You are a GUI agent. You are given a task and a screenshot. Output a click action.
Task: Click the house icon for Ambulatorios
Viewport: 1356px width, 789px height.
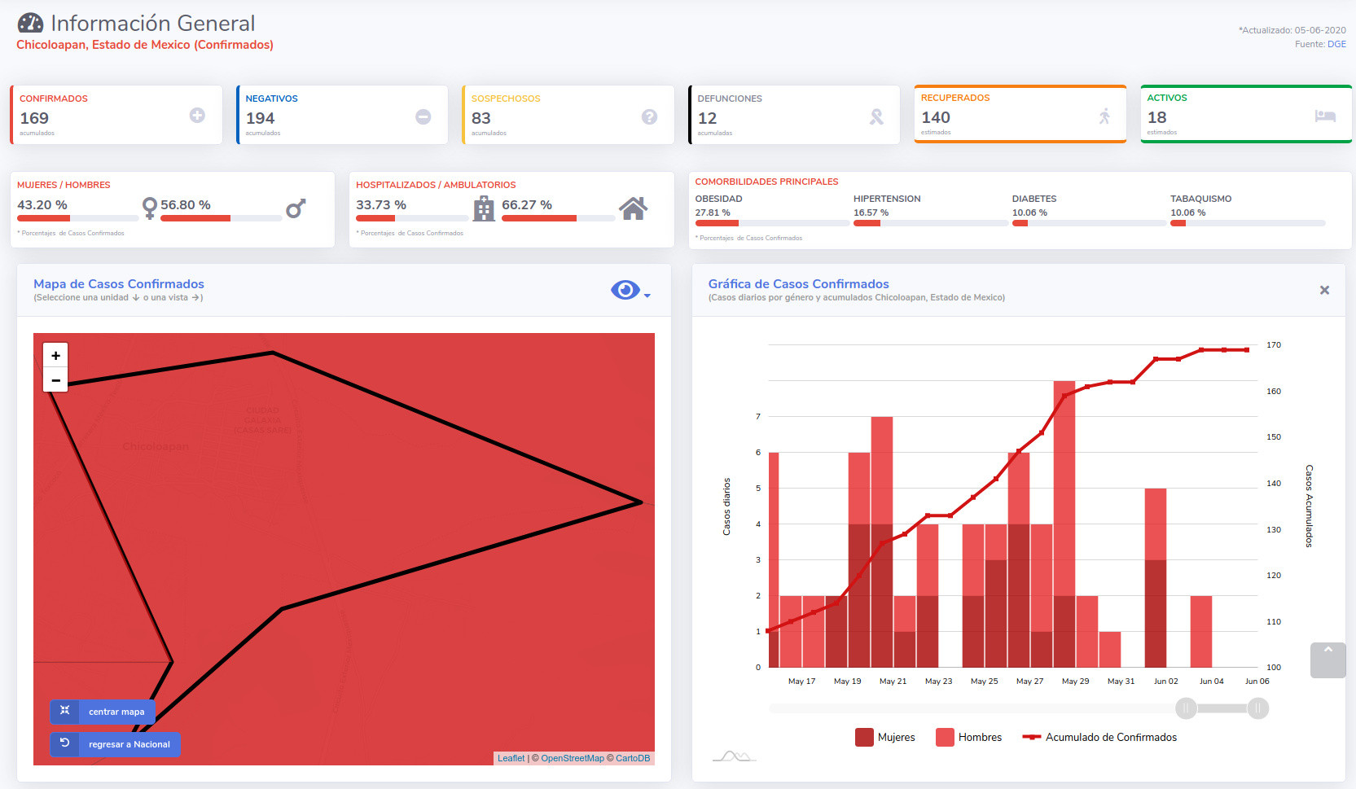[x=633, y=208]
